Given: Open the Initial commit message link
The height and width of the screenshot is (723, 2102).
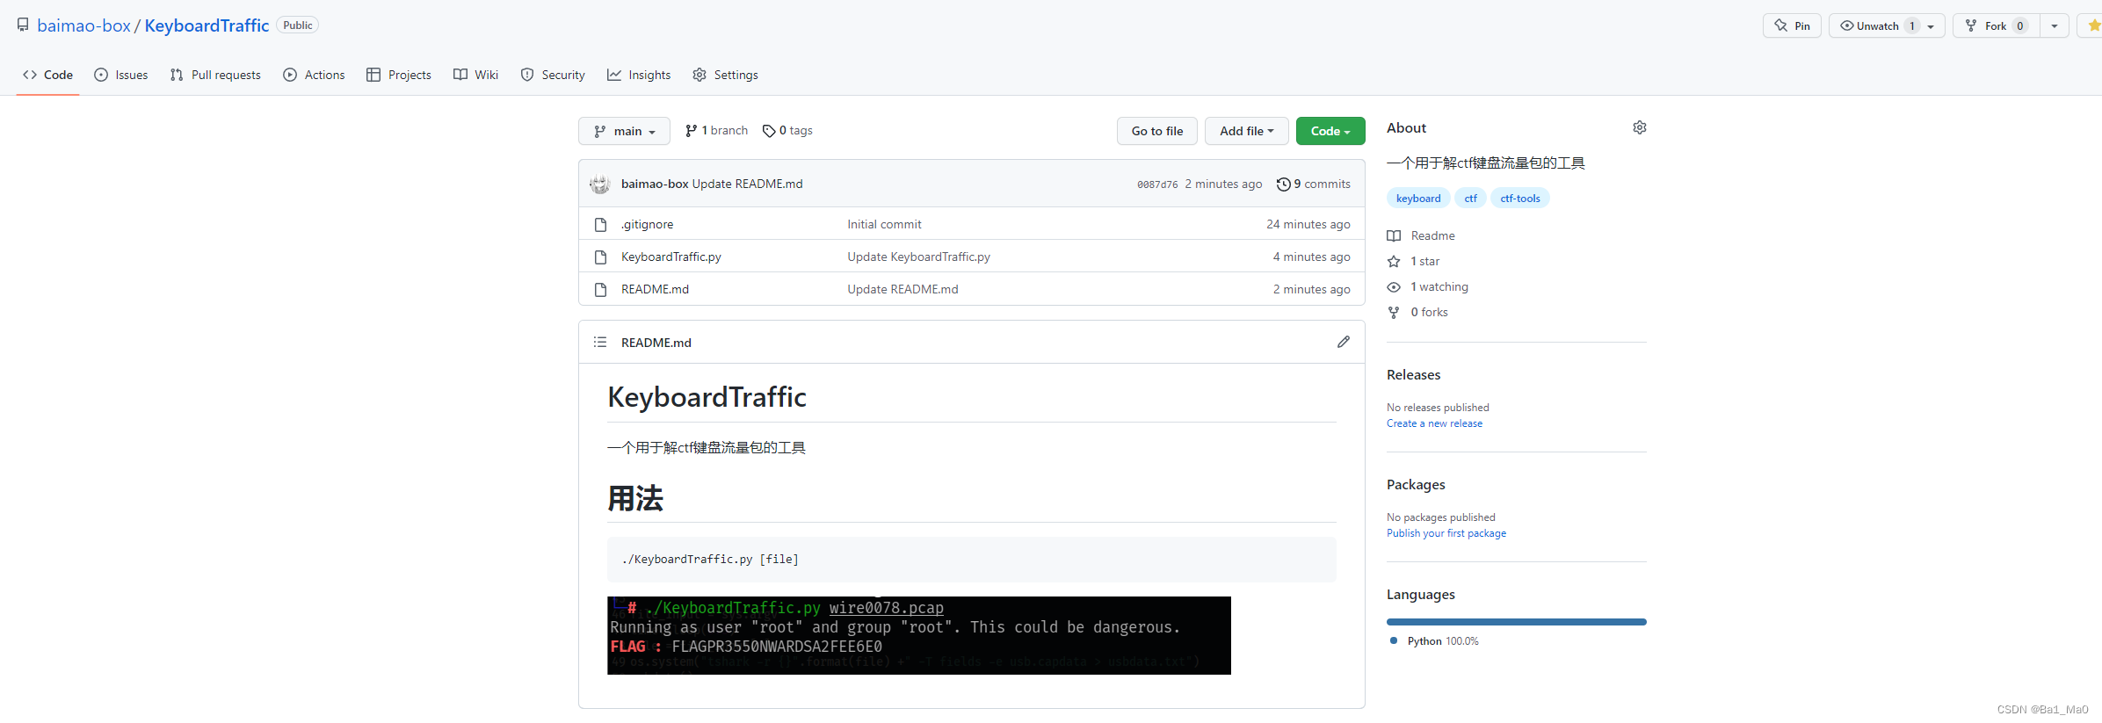Looking at the screenshot, I should (x=884, y=224).
